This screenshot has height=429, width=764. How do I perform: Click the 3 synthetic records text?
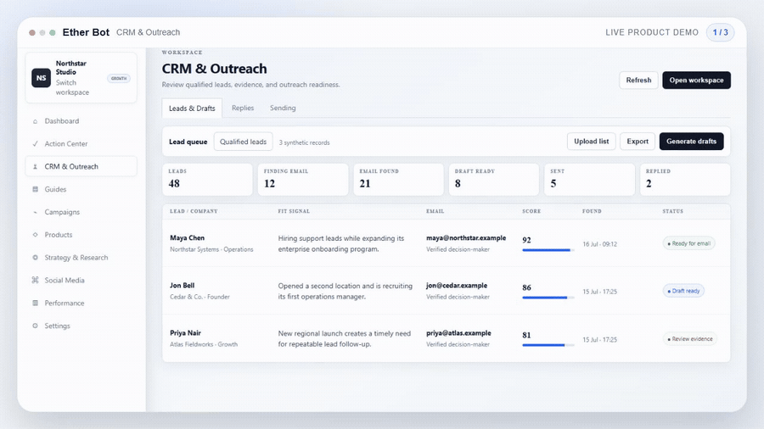(x=305, y=142)
